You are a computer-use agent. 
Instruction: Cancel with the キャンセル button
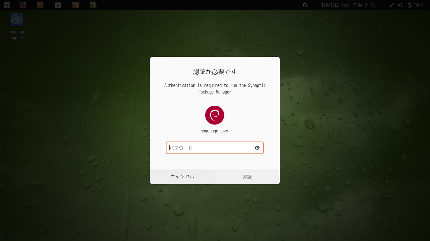click(x=182, y=177)
